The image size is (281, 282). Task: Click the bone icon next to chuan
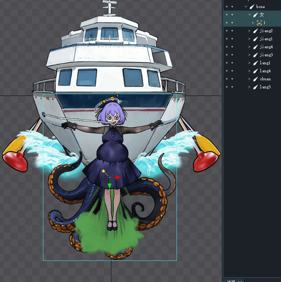pyautogui.click(x=256, y=79)
